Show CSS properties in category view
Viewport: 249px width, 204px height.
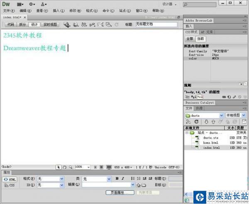[x=187, y=97]
